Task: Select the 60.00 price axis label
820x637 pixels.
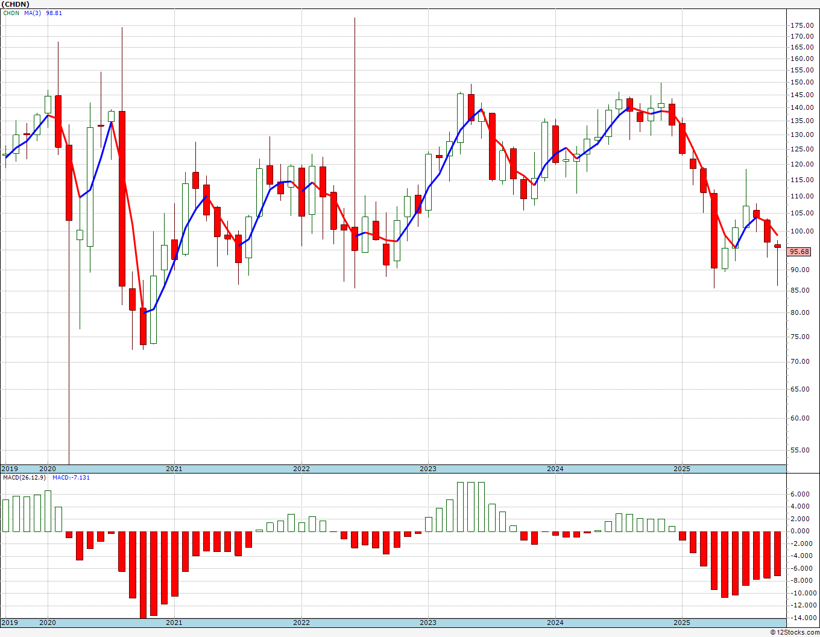Action: [x=801, y=418]
